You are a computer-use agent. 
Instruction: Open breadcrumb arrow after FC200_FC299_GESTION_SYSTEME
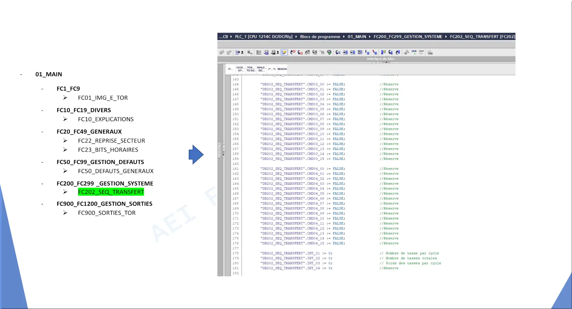[x=446, y=37]
